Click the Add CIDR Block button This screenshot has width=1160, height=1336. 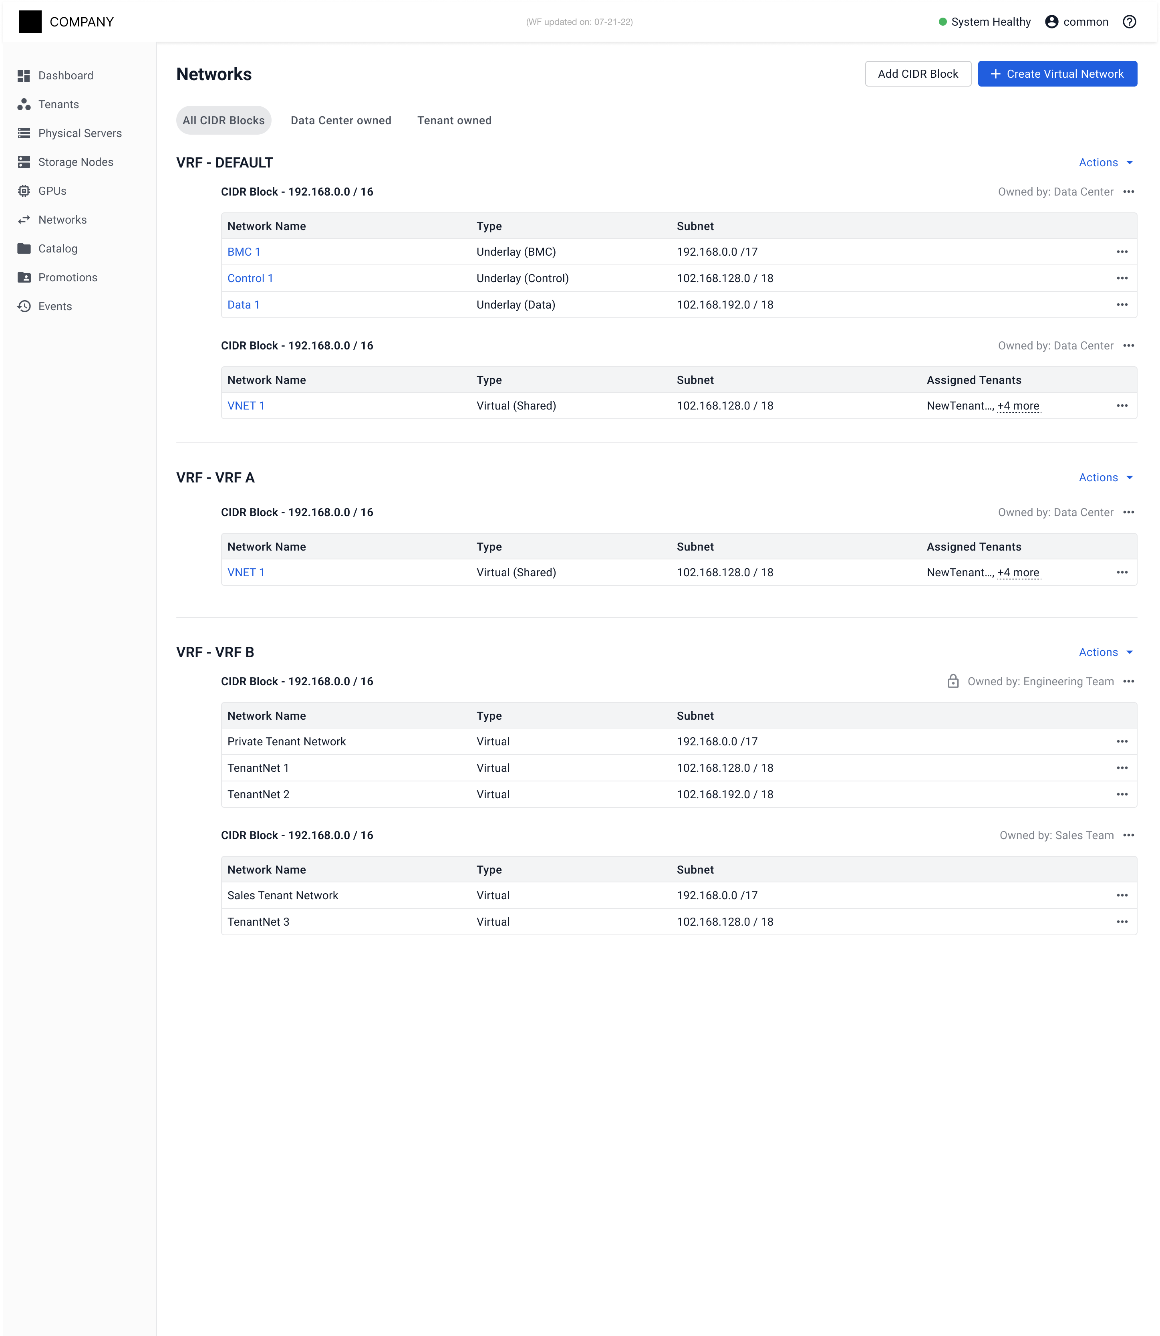point(917,74)
